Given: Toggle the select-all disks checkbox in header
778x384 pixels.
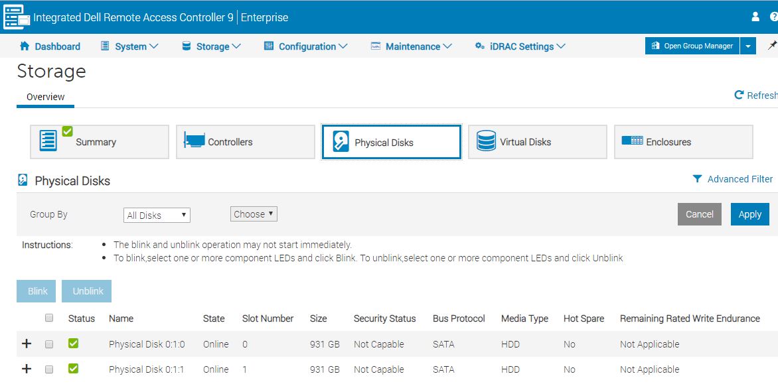Looking at the screenshot, I should click(x=49, y=318).
